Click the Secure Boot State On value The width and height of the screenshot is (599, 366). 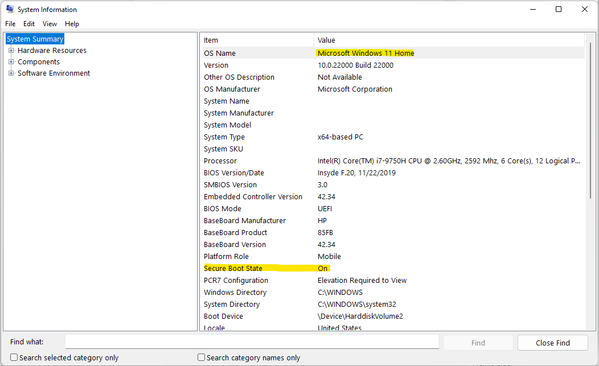(x=322, y=268)
